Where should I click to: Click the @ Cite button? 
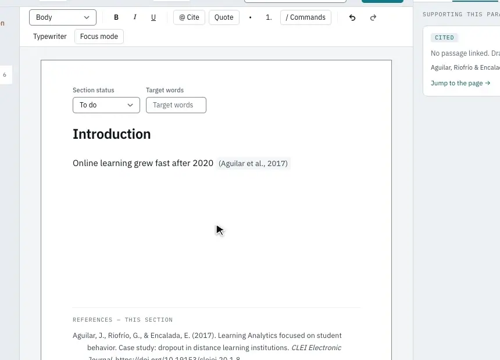pyautogui.click(x=189, y=17)
